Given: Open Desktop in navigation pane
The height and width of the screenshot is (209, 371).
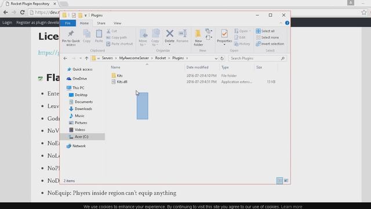Looking at the screenshot, I should point(78,95).
